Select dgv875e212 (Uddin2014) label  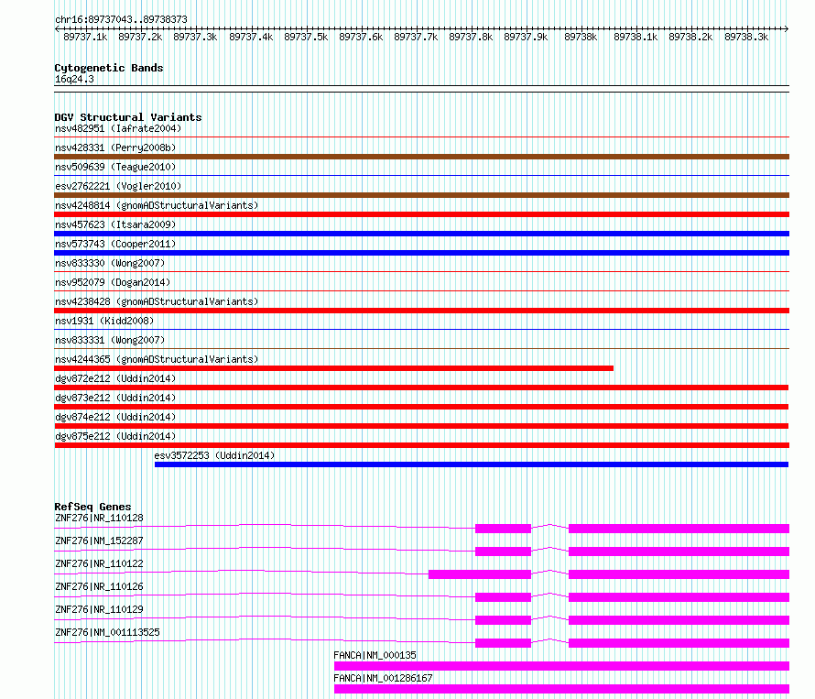115,436
